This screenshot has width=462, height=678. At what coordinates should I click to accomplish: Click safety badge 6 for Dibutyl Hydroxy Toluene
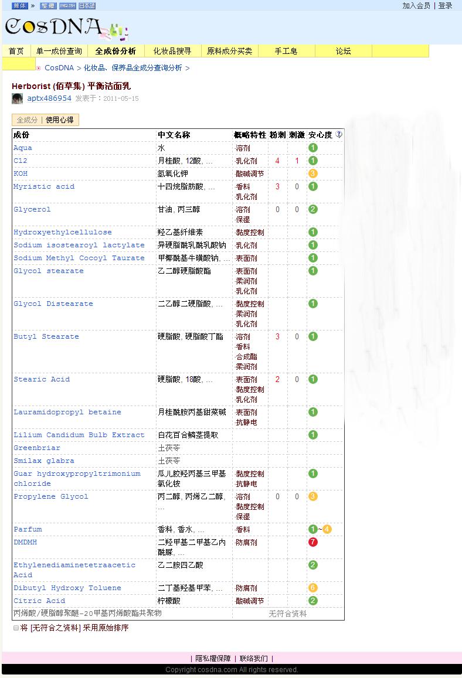[313, 588]
